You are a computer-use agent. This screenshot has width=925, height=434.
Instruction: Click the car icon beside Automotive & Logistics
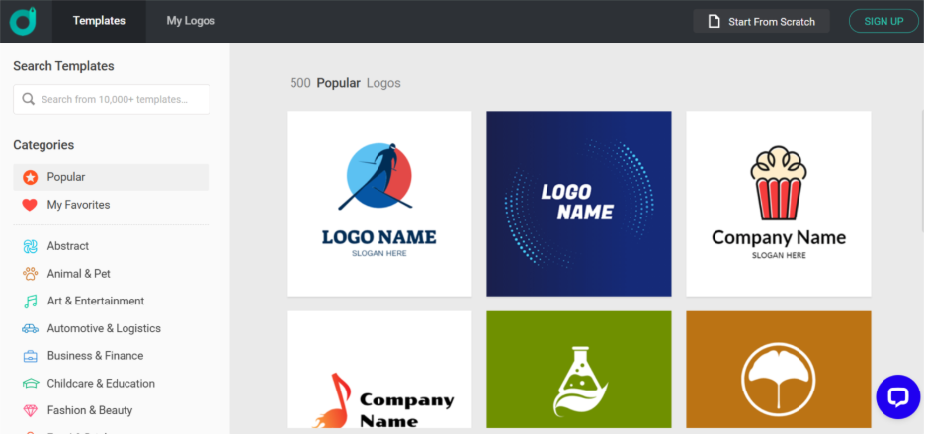[30, 329]
